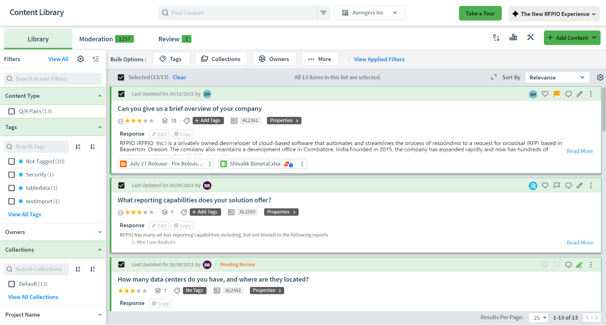
Task: Open the bulk Owners option
Action: (274, 59)
